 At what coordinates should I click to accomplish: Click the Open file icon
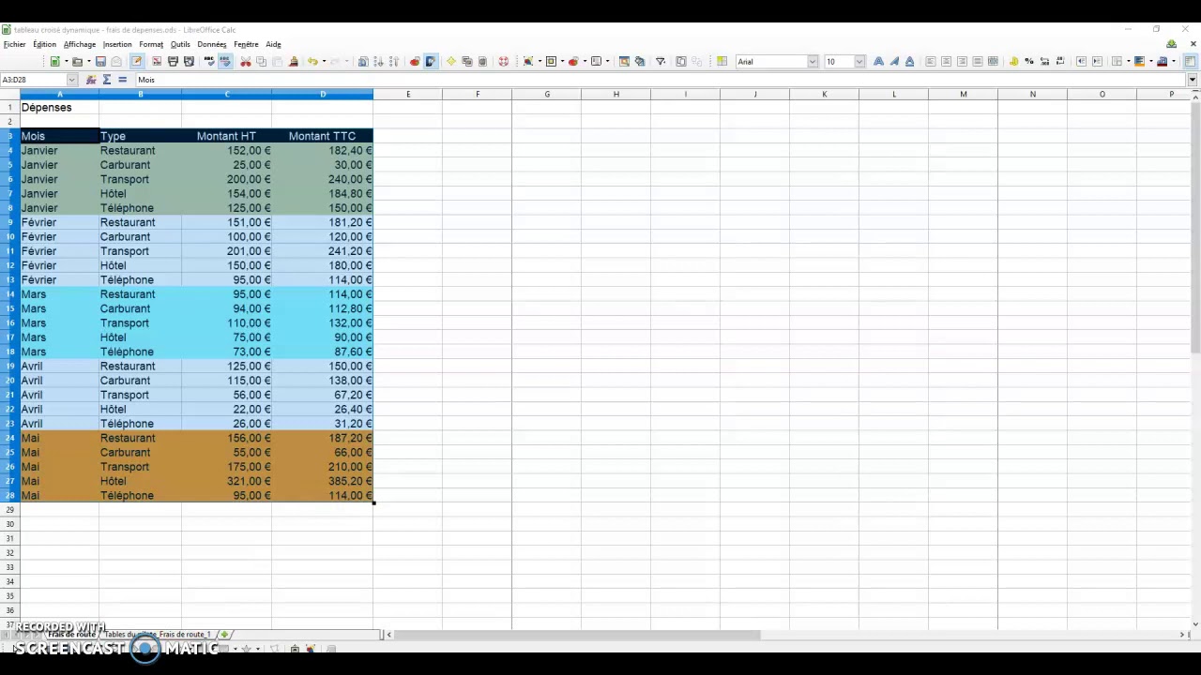[77, 61]
